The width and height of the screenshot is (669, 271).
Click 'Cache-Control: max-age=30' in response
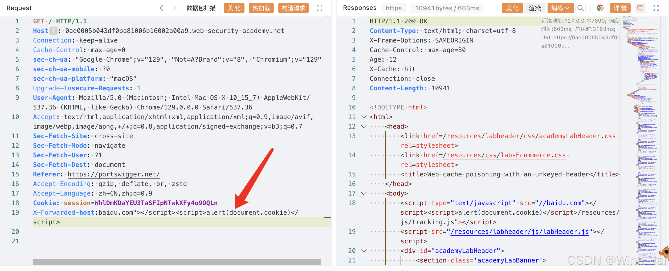click(x=418, y=50)
